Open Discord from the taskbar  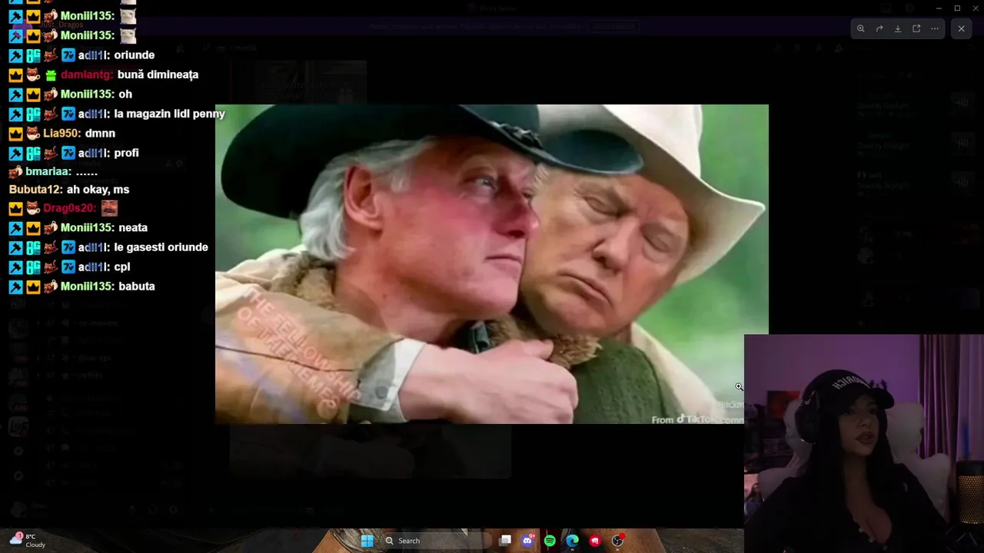point(527,541)
